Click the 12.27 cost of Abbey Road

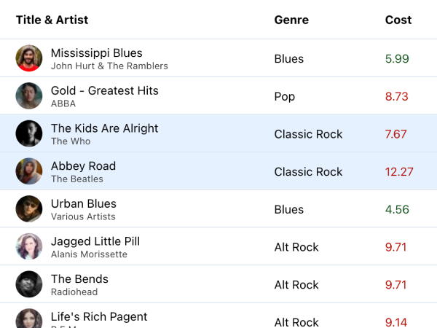(399, 172)
